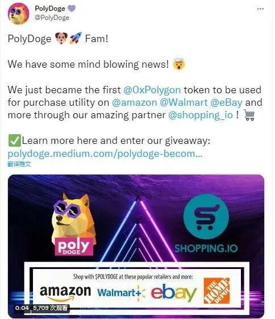Click the Amazon logo in the video banner
Viewport: 275px width, 319px height.
65,293
